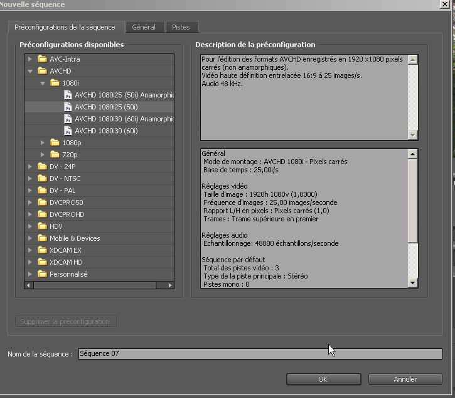Close the Nouvelle séquence dialog
Screen dimensions: 455x398
(x=444, y=4)
